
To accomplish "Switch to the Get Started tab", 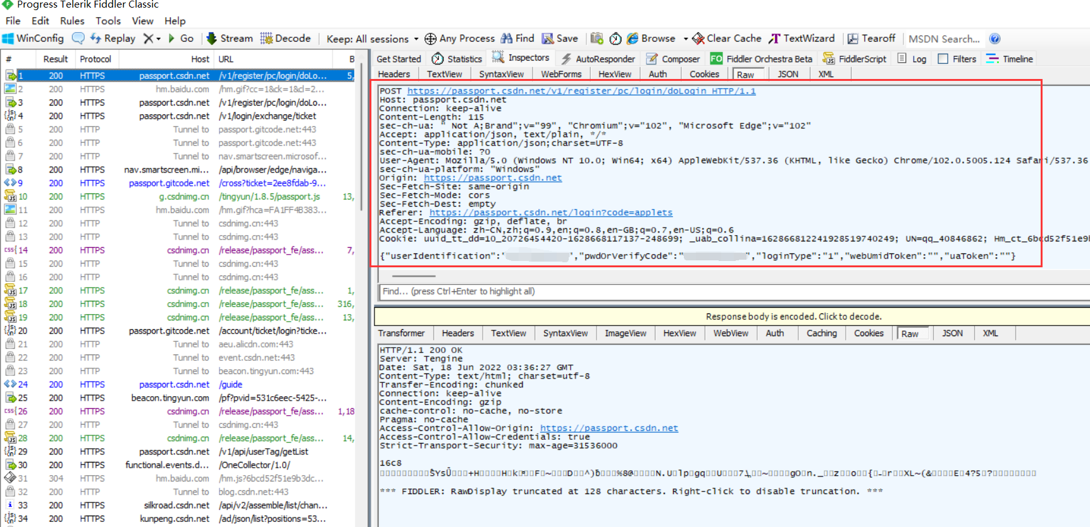I will click(399, 59).
